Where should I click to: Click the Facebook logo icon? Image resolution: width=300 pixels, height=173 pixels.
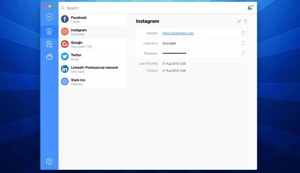pyautogui.click(x=65, y=19)
